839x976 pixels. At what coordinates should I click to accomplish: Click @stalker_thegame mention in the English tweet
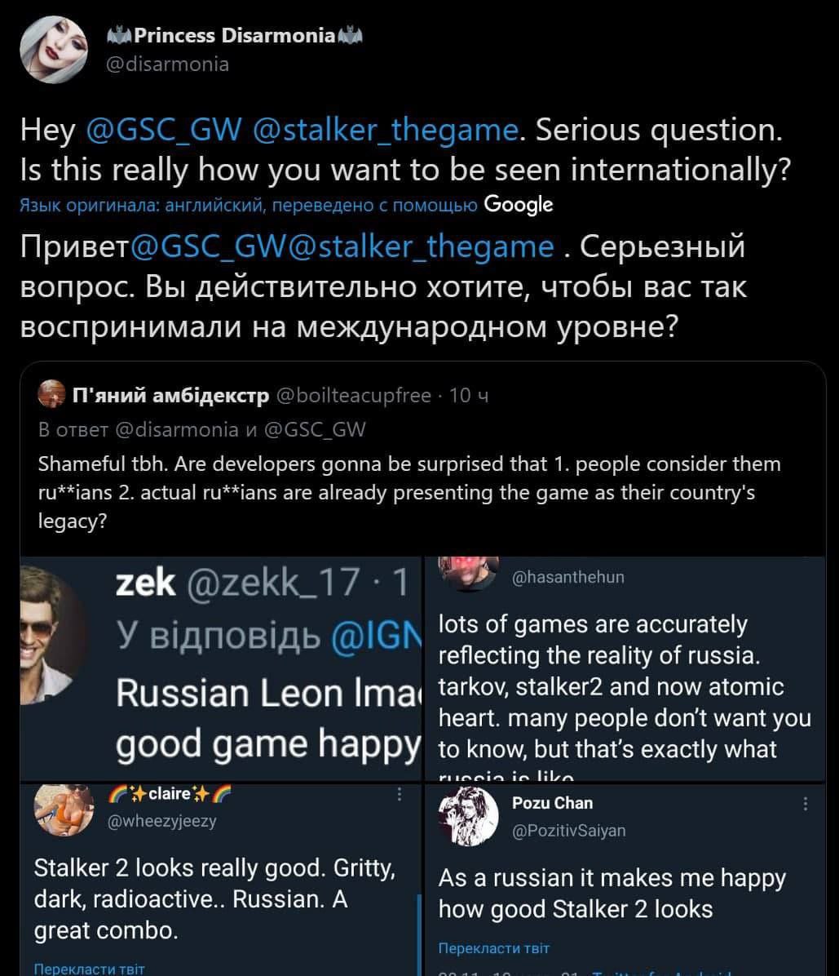point(386,130)
